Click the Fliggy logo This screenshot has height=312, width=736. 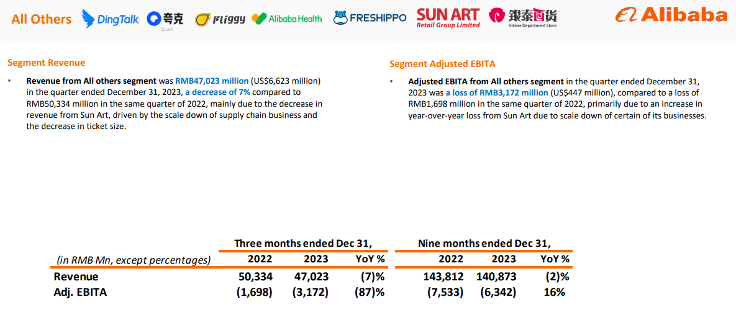click(x=220, y=19)
